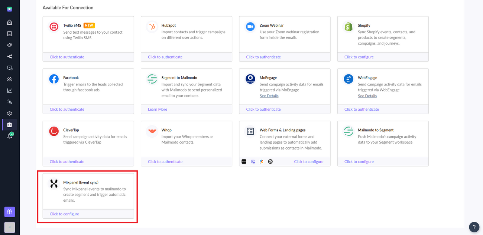The image size is (483, 235).
Task: Click the Shopify bag logo
Action: (x=349, y=27)
